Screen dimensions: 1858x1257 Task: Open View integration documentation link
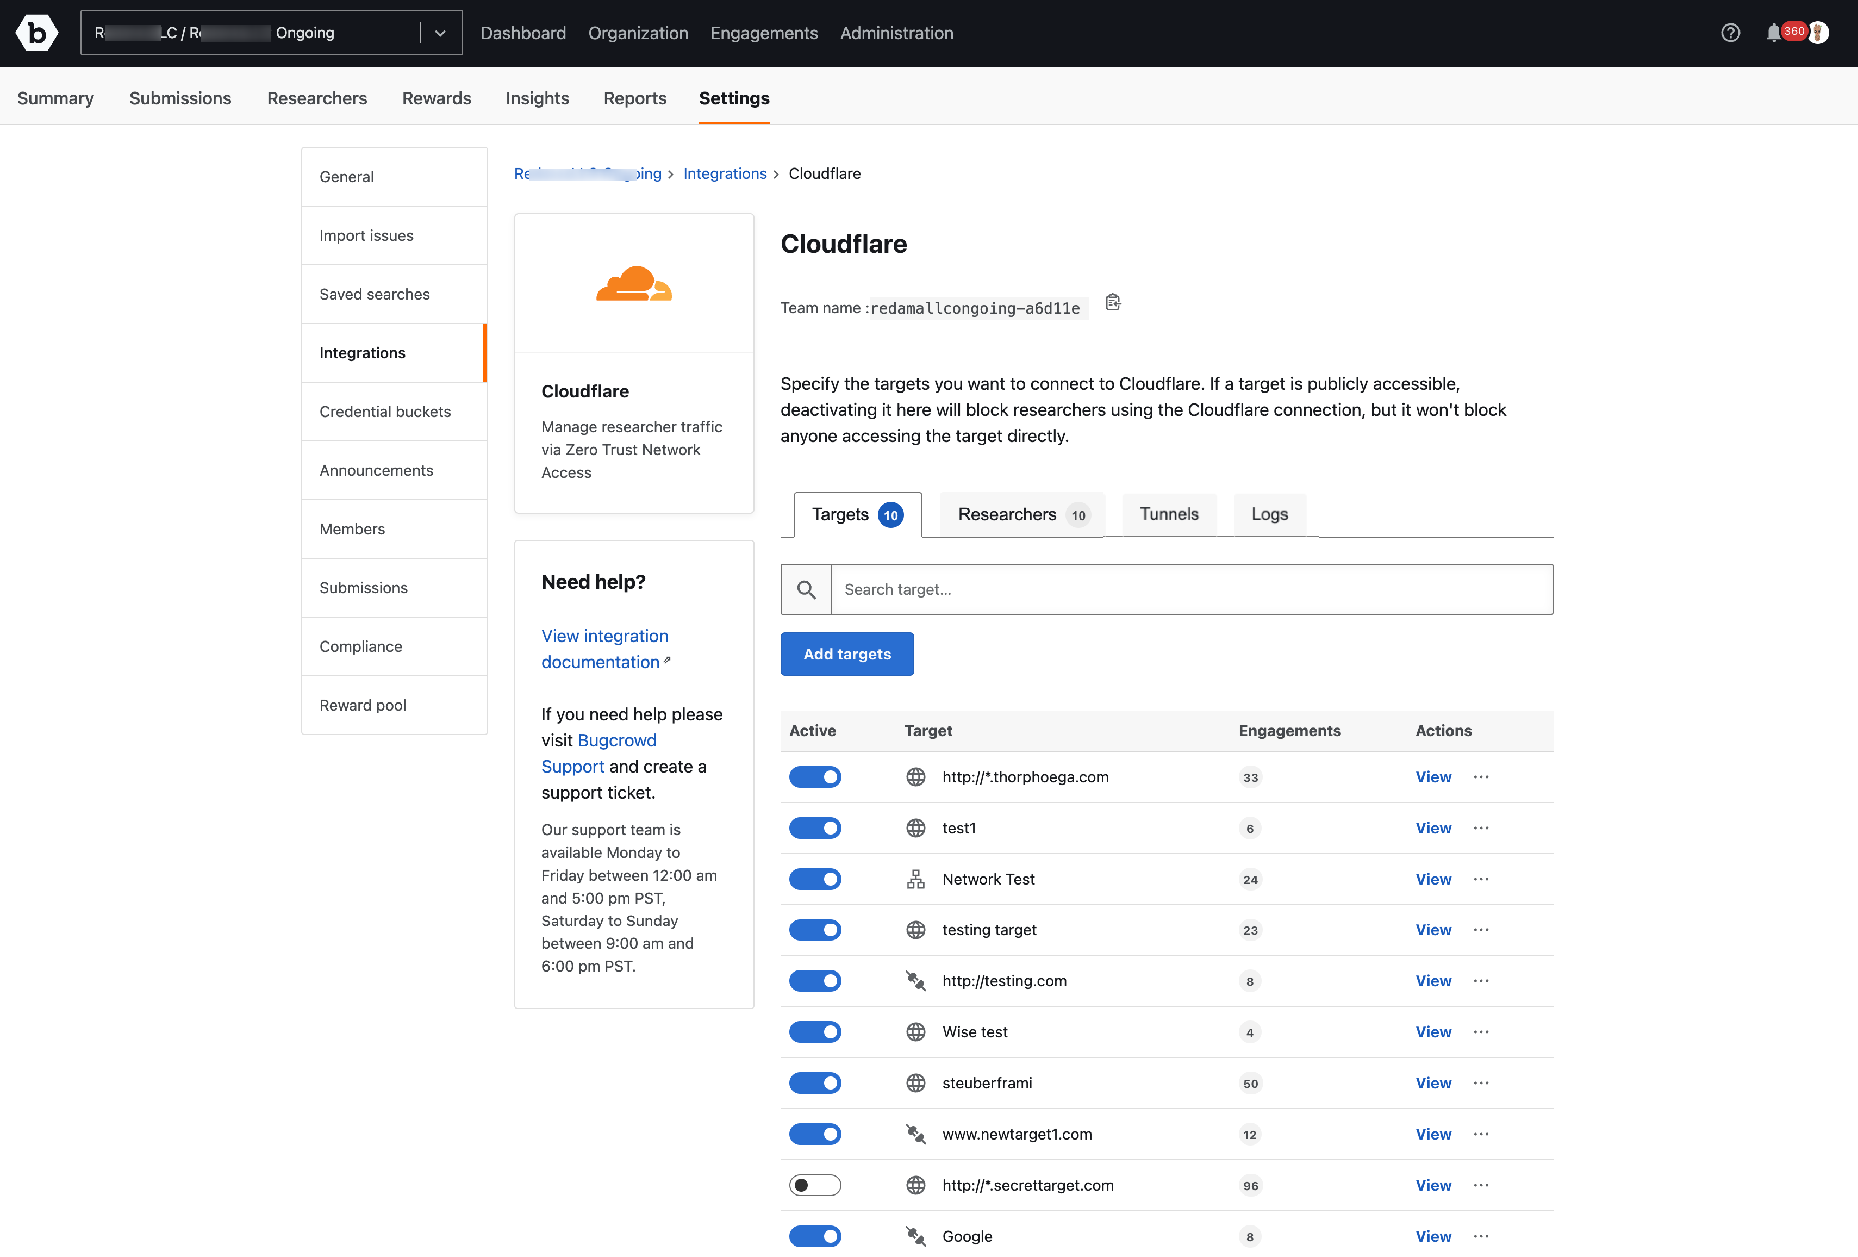coord(604,649)
